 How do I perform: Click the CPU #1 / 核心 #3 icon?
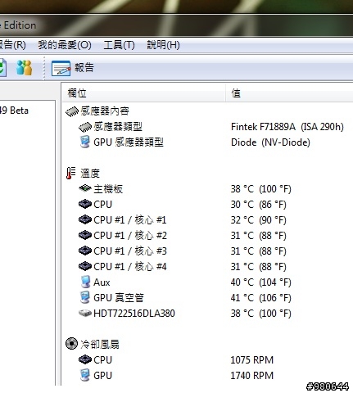click(x=85, y=251)
